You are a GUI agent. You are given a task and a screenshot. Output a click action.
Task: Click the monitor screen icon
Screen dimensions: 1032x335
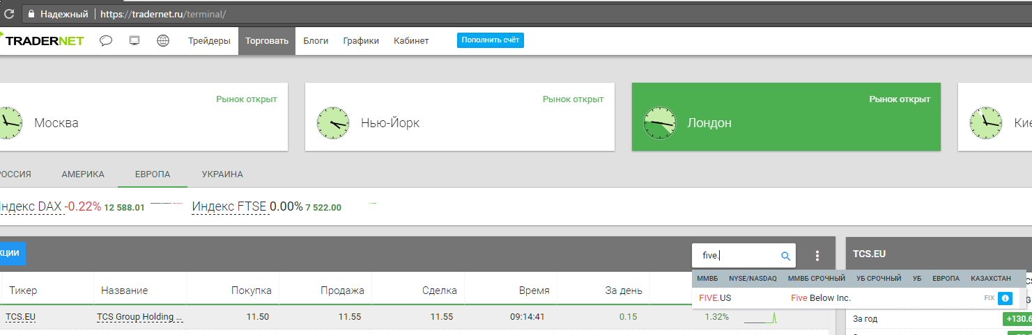[134, 40]
